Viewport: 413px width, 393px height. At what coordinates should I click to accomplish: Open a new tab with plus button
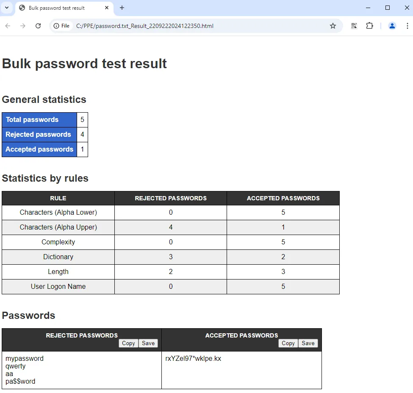[122, 8]
